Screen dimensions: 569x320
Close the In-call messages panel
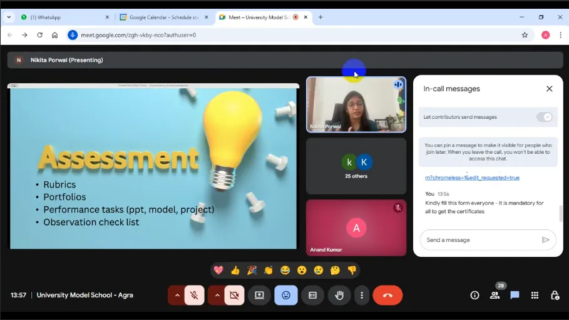550,89
